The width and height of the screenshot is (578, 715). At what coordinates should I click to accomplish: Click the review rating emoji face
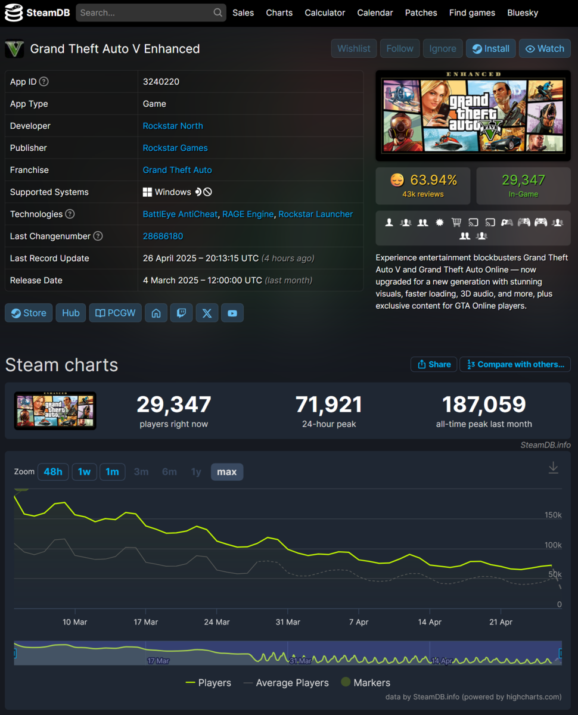(x=397, y=180)
